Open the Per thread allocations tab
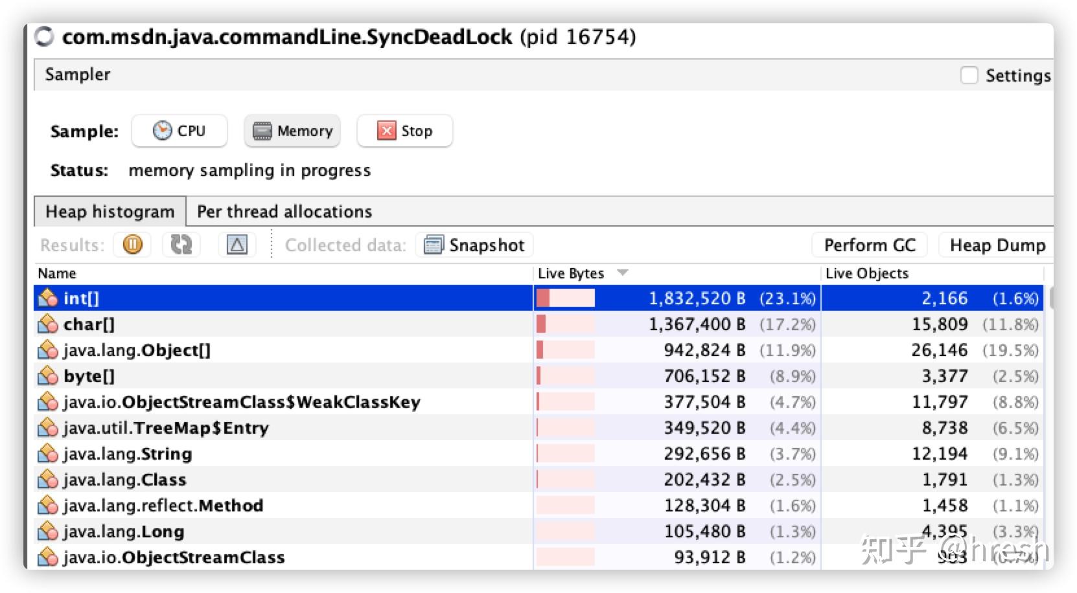Screen dimensions: 1077x593 coord(284,212)
